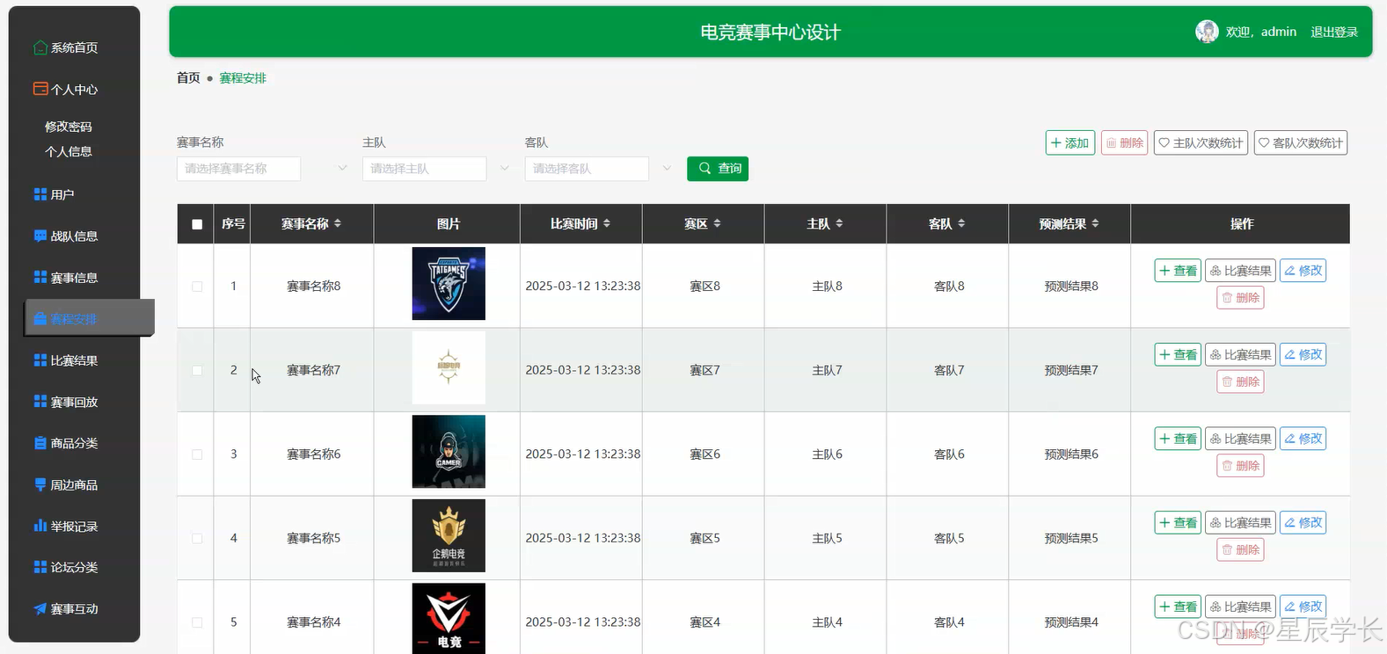Click the 商品分类 clipboard icon

(40, 443)
